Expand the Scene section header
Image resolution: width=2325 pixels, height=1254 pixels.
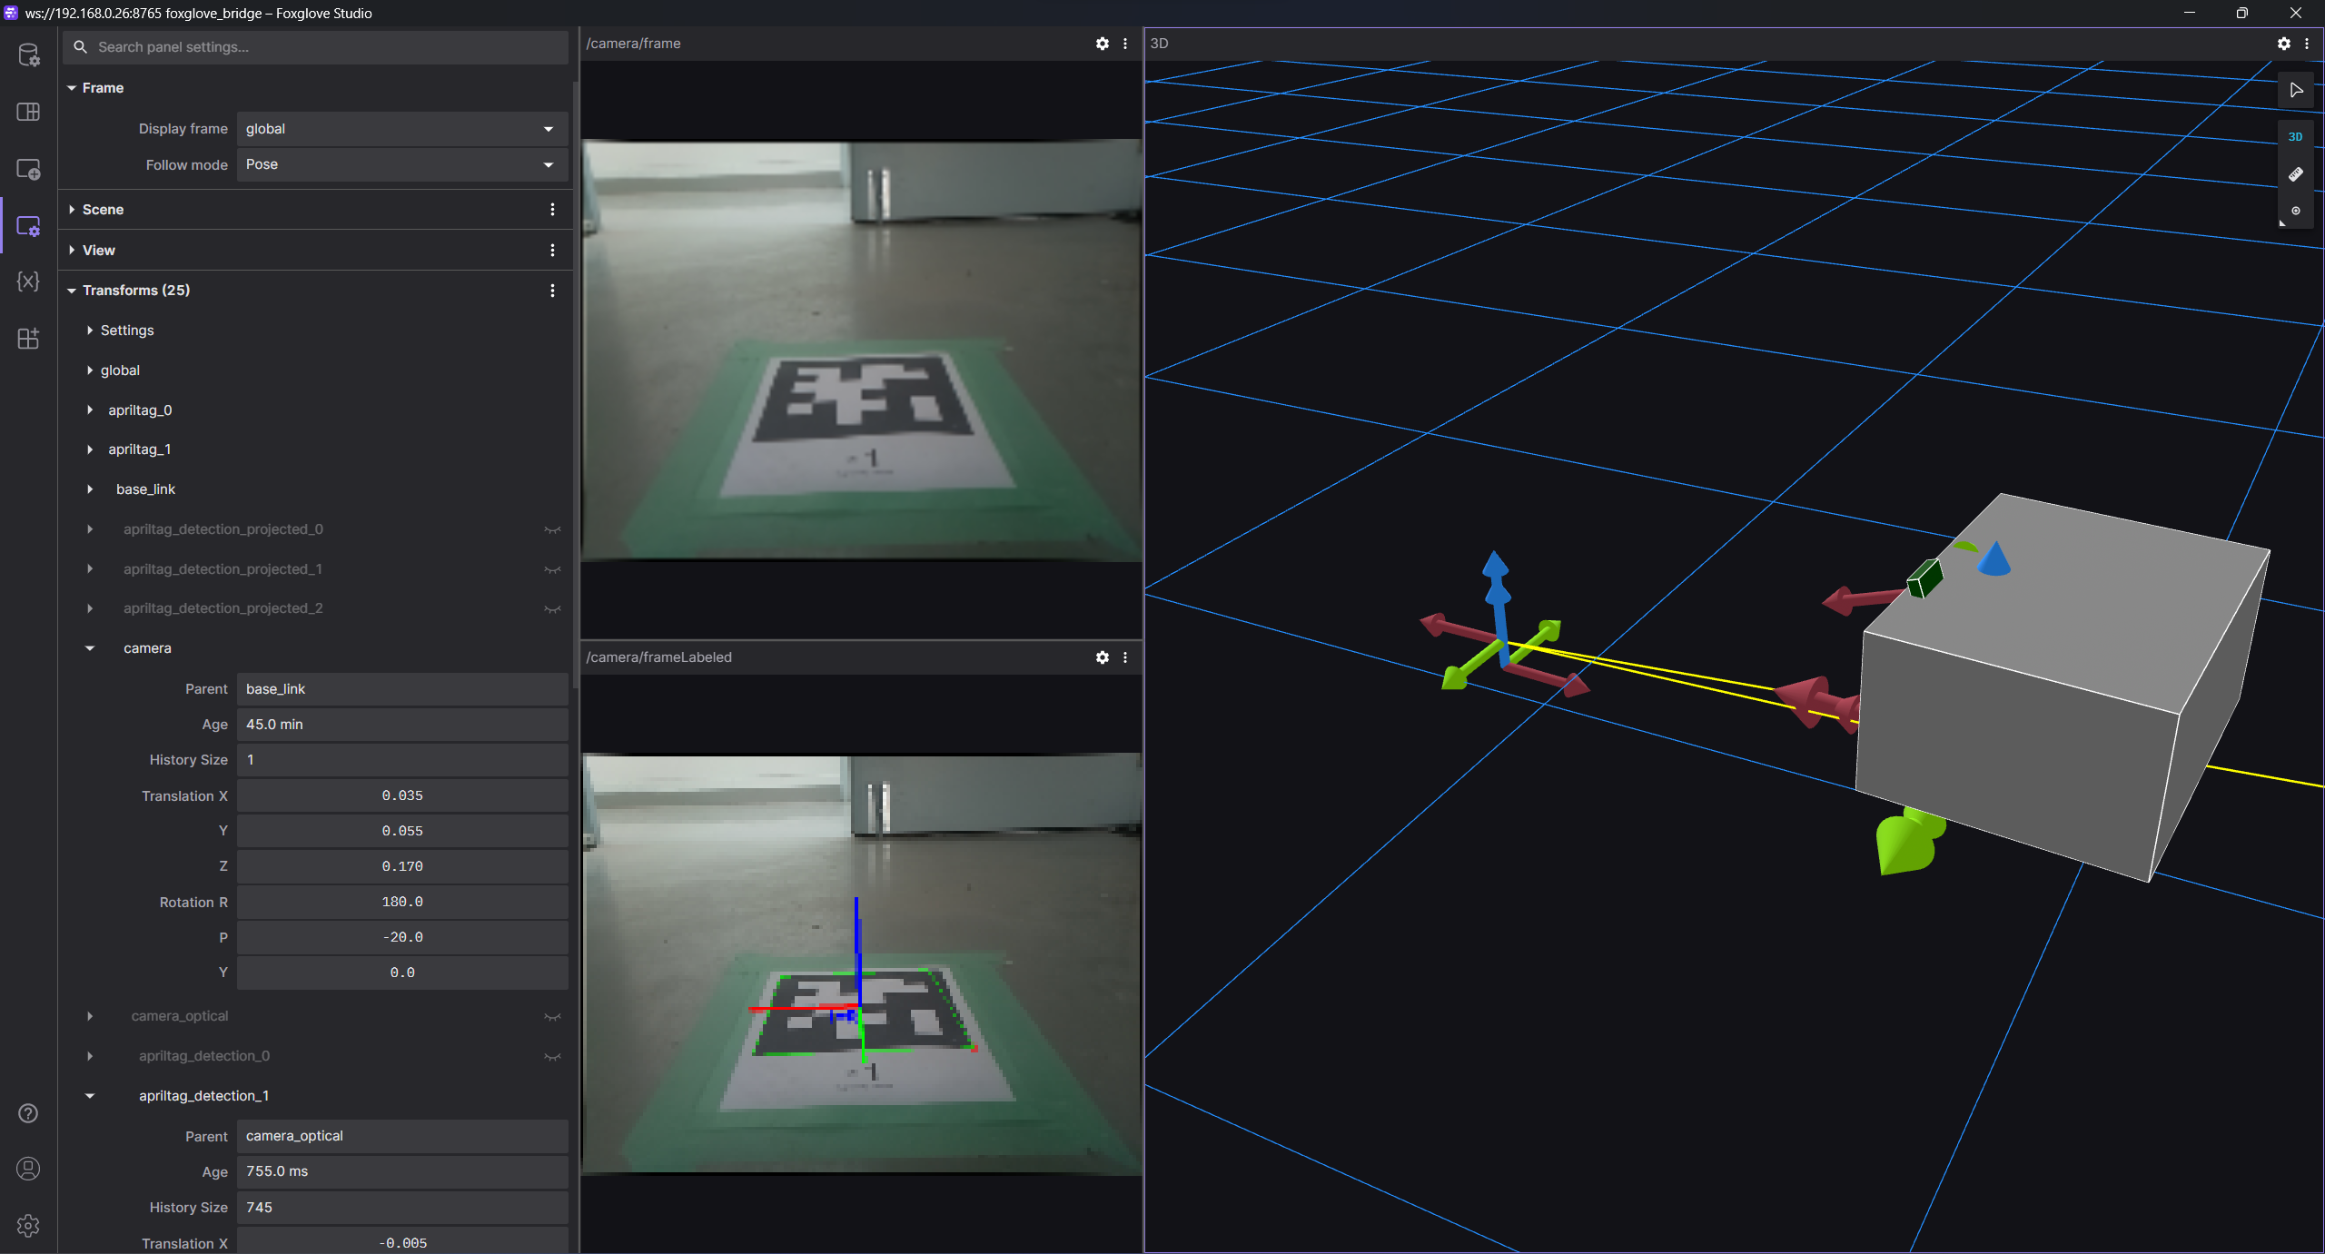pos(103,210)
